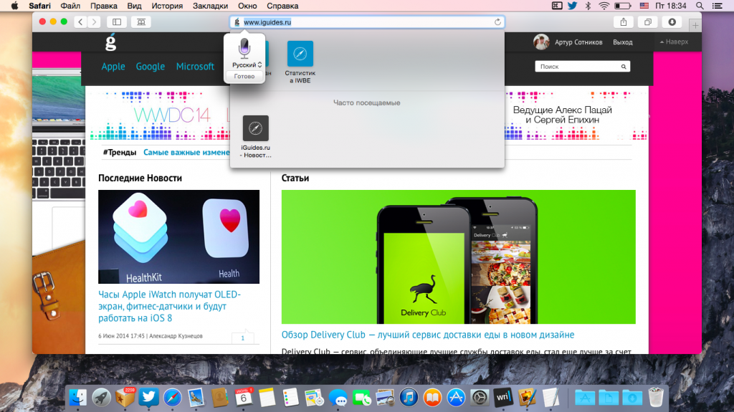Viewport: 734px width, 412px height.
Task: Open the comment count bubble showing 1
Action: point(242,337)
